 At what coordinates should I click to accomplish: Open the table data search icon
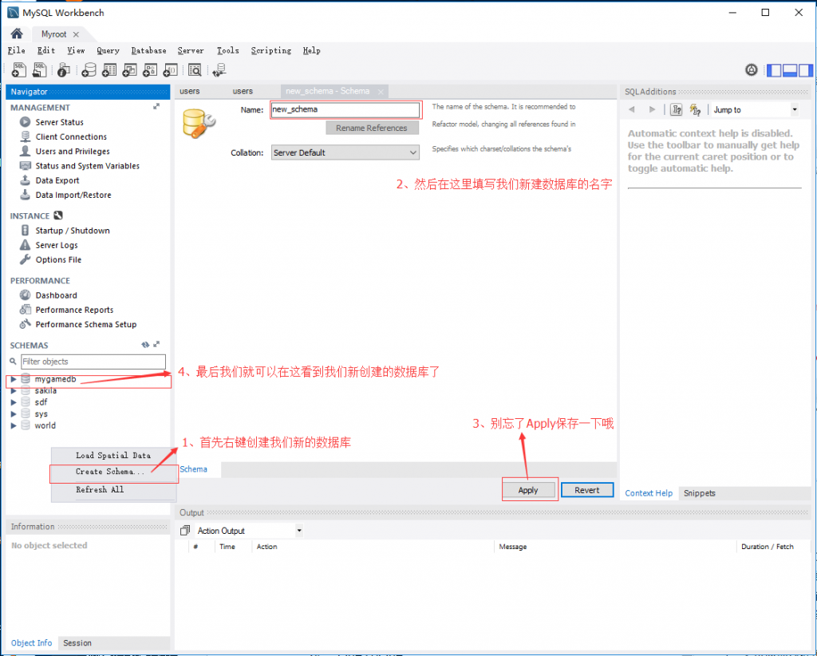point(195,69)
